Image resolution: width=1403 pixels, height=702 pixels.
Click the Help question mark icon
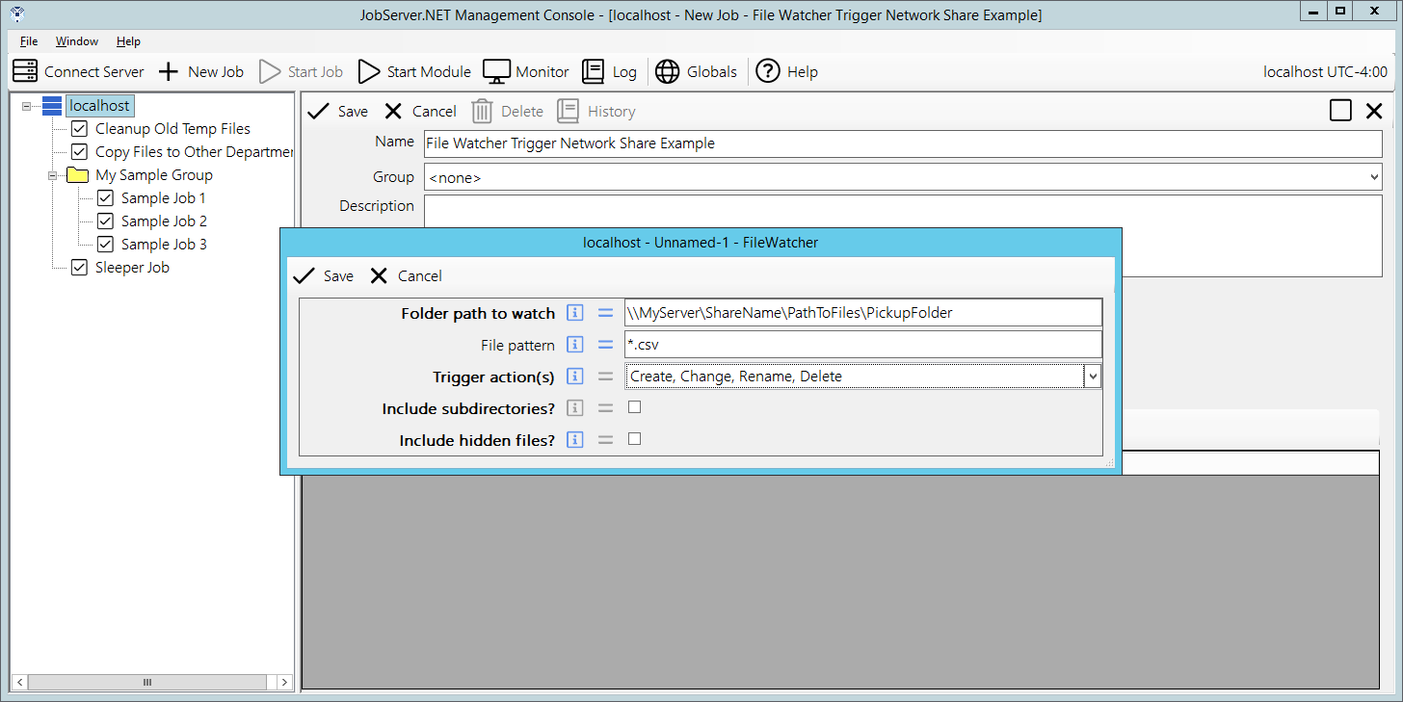[x=768, y=71]
